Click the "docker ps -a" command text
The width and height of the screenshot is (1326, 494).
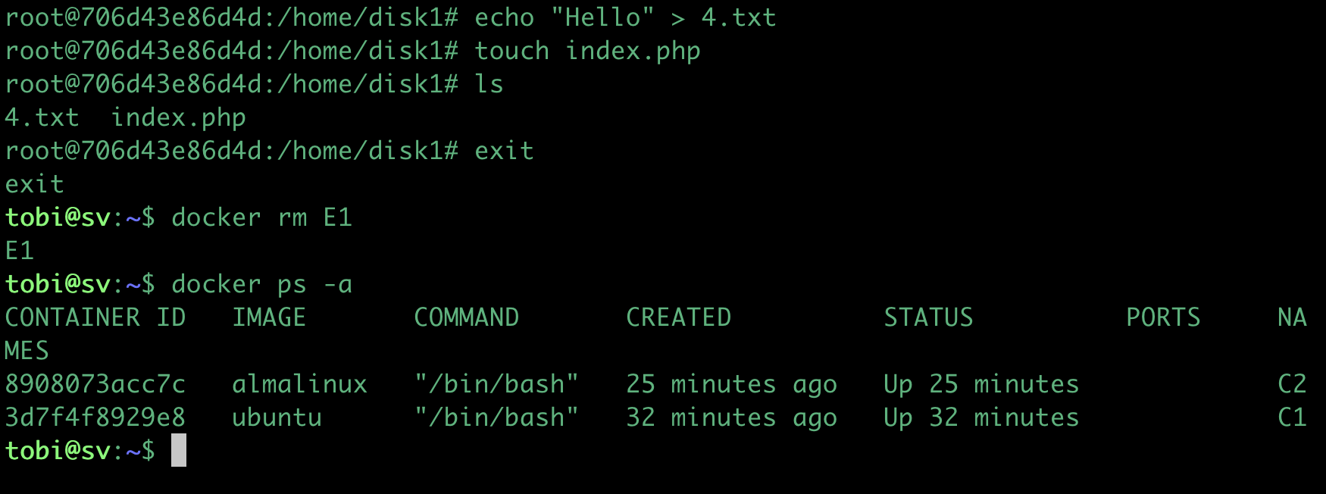(x=261, y=284)
